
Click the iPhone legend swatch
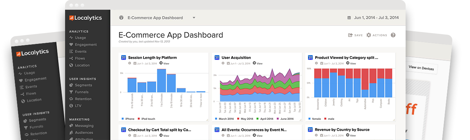point(123,118)
